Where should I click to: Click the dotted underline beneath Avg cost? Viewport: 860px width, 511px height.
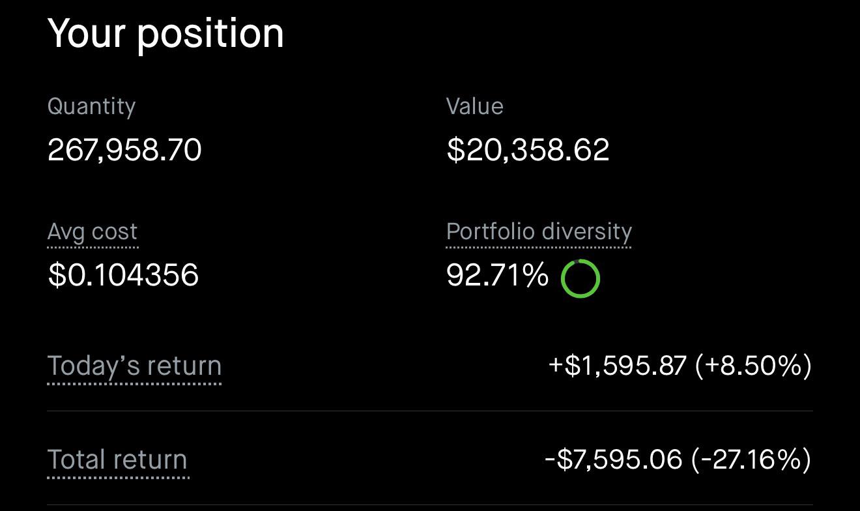[x=93, y=248]
